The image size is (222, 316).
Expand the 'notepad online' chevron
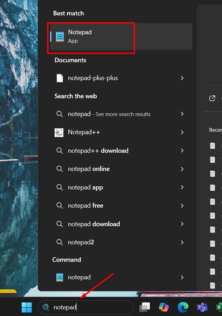click(182, 169)
